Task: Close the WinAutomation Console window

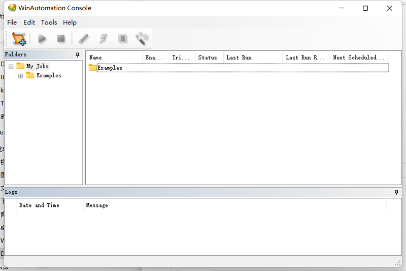Action: [389, 8]
